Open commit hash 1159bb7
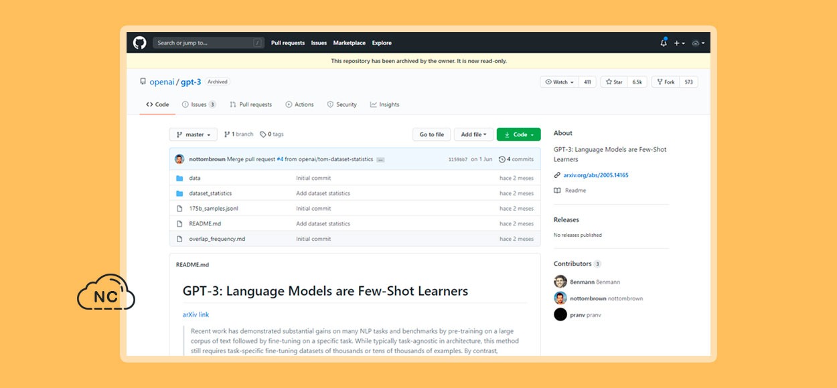The image size is (837, 388). point(457,159)
